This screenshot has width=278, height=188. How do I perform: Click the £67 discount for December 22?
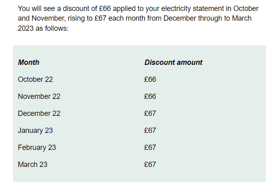pyautogui.click(x=150, y=113)
